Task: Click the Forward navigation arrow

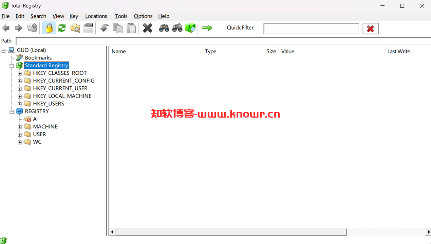Action: click(x=19, y=28)
